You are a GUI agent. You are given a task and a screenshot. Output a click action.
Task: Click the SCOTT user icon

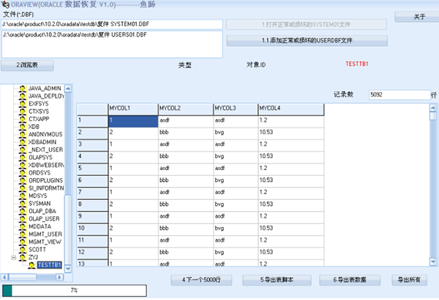point(23,250)
